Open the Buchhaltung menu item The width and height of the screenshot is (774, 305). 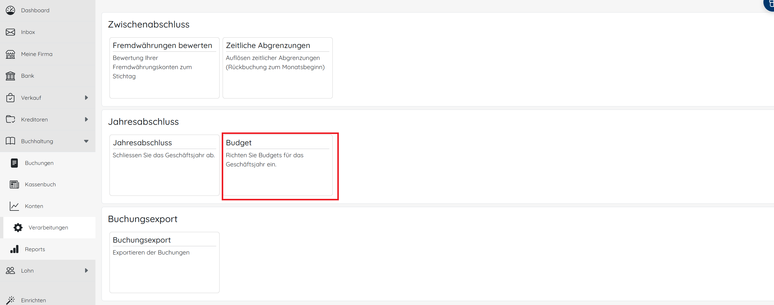37,141
